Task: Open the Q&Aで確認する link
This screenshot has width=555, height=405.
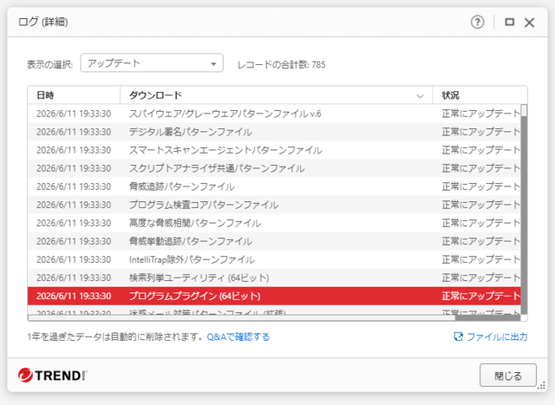Action: [x=238, y=336]
